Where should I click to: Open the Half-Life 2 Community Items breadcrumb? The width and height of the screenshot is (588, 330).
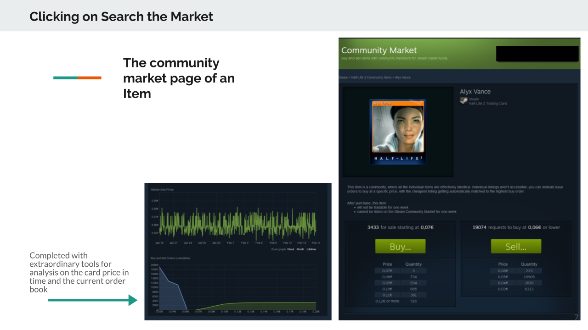point(370,77)
